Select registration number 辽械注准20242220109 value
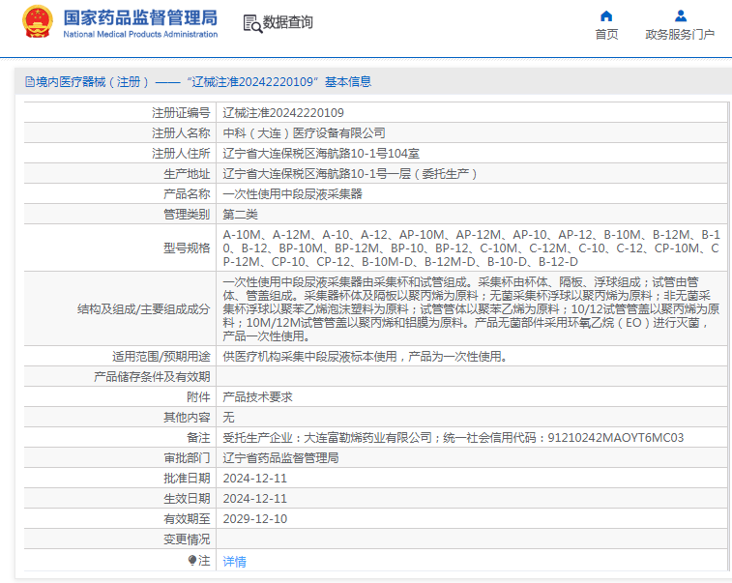Screen dimensions: 732x583 [283, 113]
